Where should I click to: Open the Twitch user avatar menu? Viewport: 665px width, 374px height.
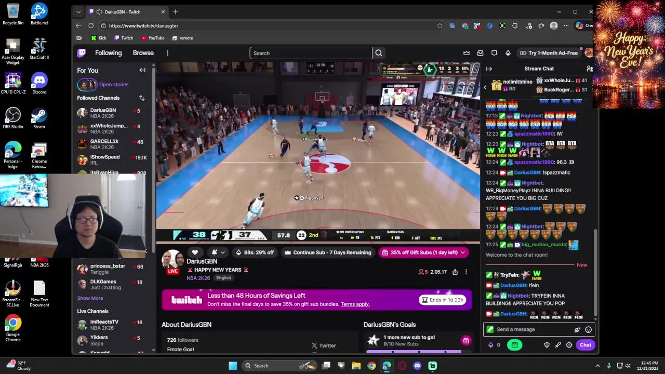click(588, 53)
